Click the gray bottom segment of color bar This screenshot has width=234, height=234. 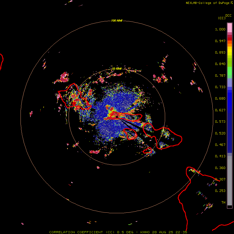click(x=230, y=181)
